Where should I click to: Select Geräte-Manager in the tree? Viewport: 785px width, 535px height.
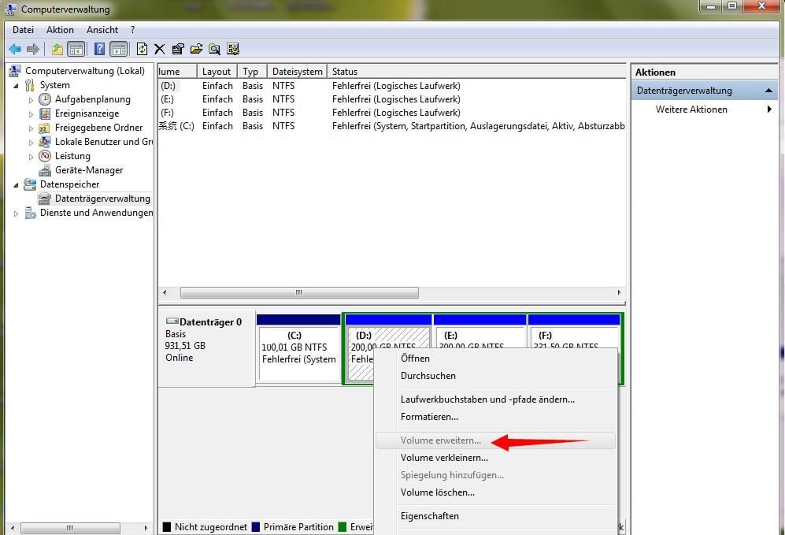(89, 170)
